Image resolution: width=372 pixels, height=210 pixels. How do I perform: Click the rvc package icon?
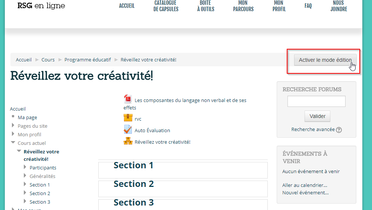click(128, 118)
